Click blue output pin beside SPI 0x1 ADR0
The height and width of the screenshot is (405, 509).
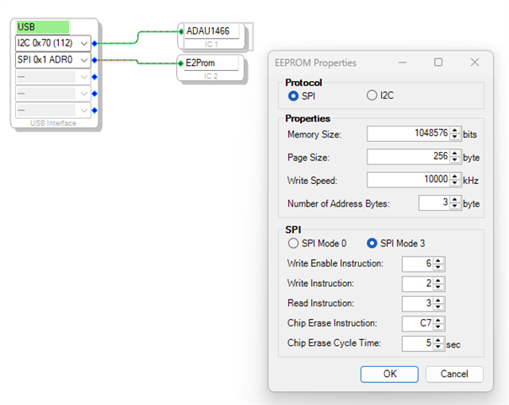(94, 60)
